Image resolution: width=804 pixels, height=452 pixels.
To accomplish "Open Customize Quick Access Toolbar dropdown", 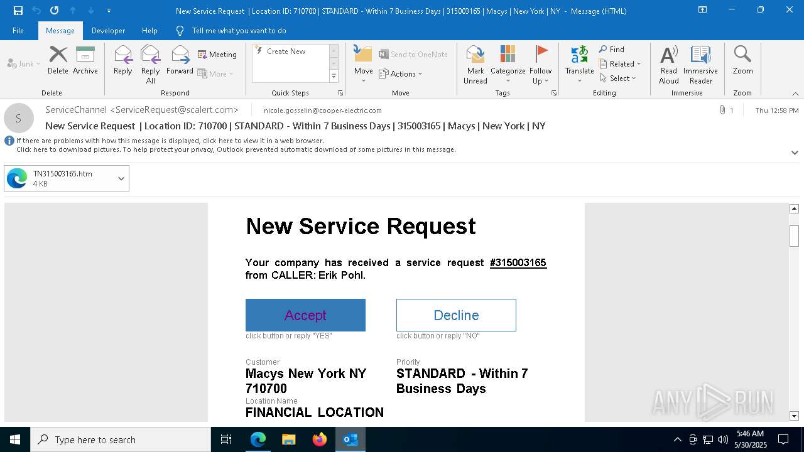I will [x=109, y=11].
